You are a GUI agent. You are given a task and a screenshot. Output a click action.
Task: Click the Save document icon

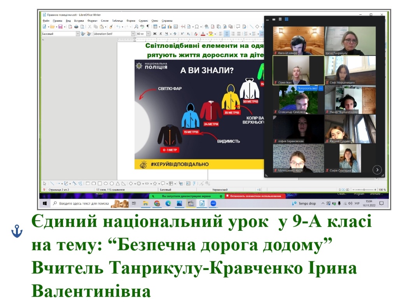(x=60, y=27)
